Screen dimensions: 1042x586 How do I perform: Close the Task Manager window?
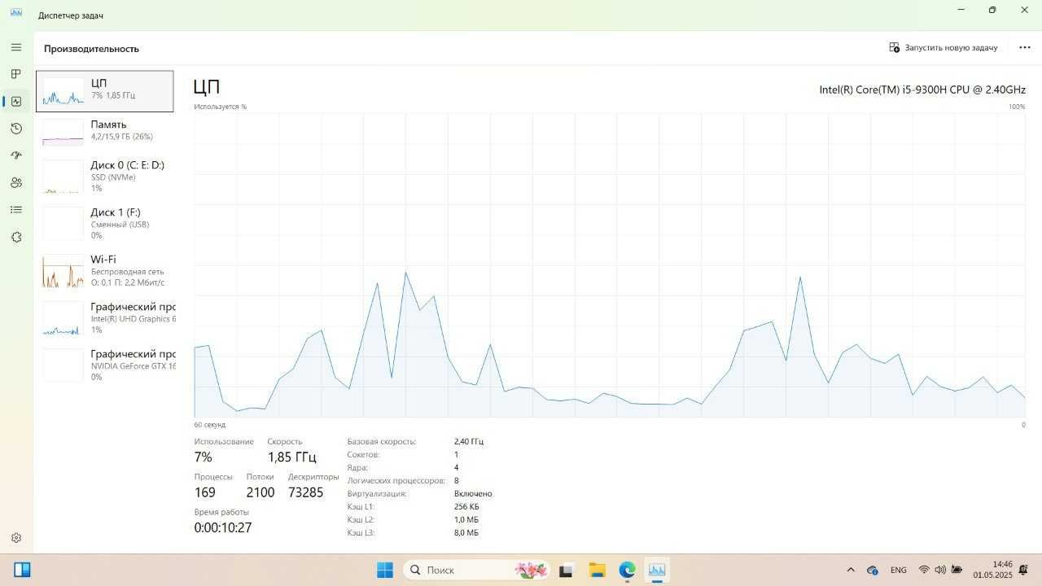(x=1024, y=10)
